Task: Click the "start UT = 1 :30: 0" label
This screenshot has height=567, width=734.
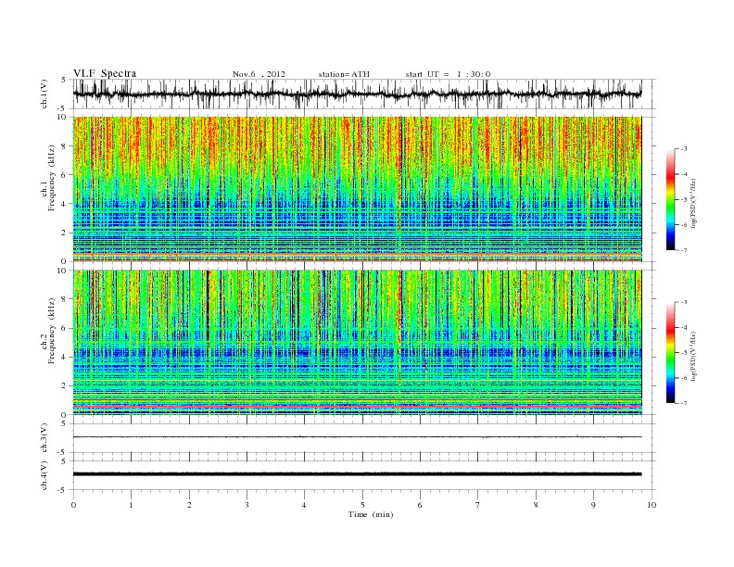Action: (x=448, y=74)
